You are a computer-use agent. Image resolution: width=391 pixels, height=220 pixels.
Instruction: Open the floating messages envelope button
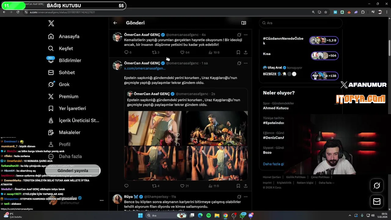click(377, 202)
